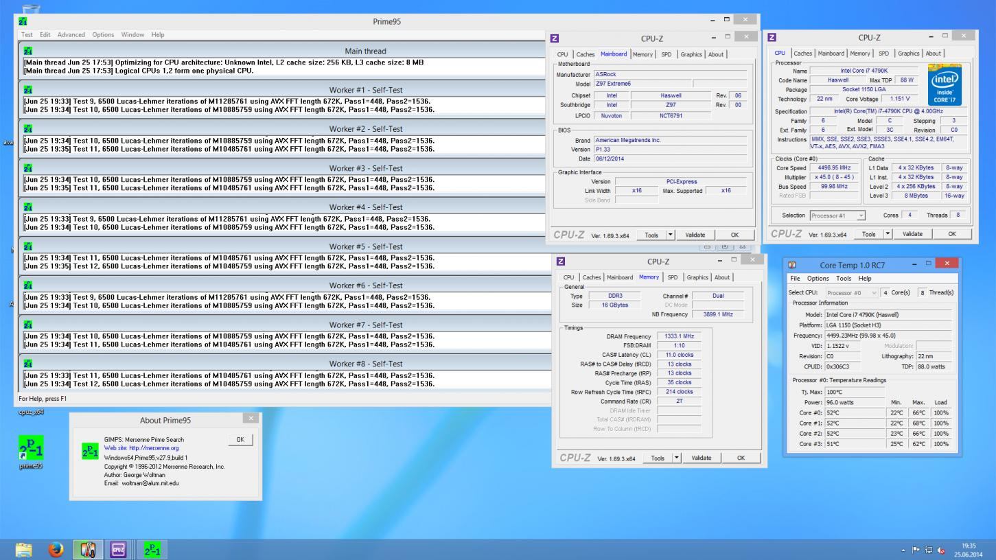The height and width of the screenshot is (560, 996).
Task: Open Core Temp File menu
Action: 795,279
